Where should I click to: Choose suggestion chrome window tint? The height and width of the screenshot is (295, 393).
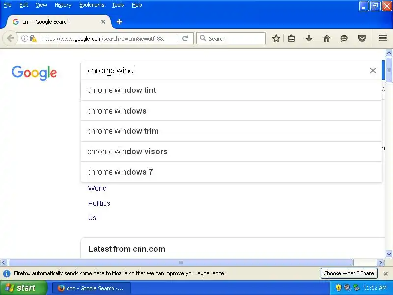tap(231, 90)
